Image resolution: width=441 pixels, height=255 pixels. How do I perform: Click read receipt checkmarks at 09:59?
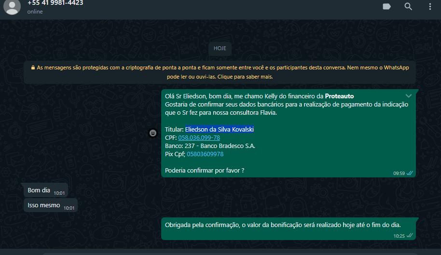point(410,173)
